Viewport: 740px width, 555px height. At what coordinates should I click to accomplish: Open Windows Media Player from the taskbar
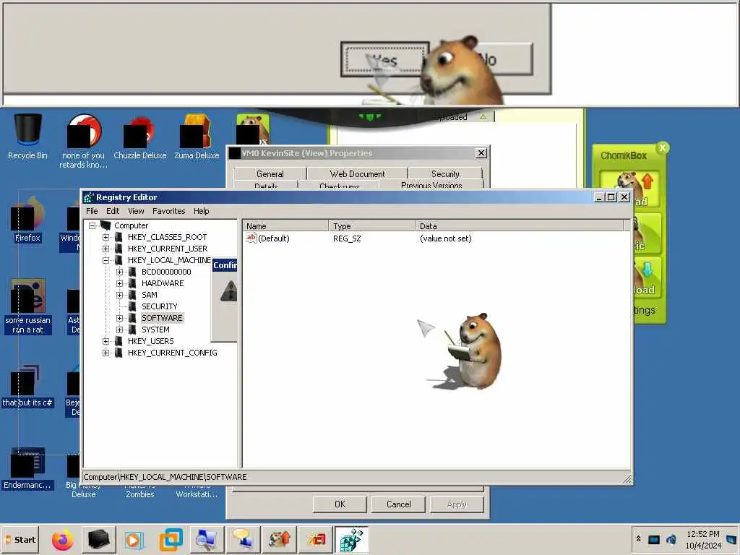pyautogui.click(x=134, y=540)
